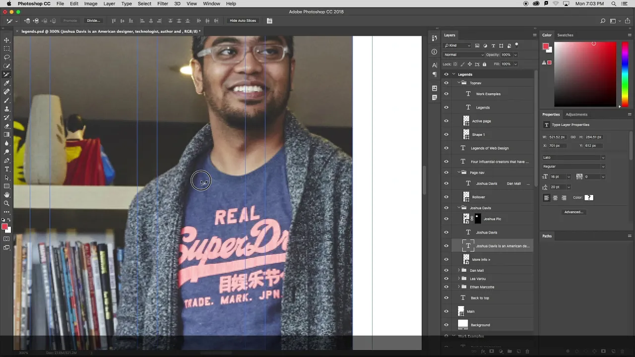Select the Healing Brush tool

6,92
